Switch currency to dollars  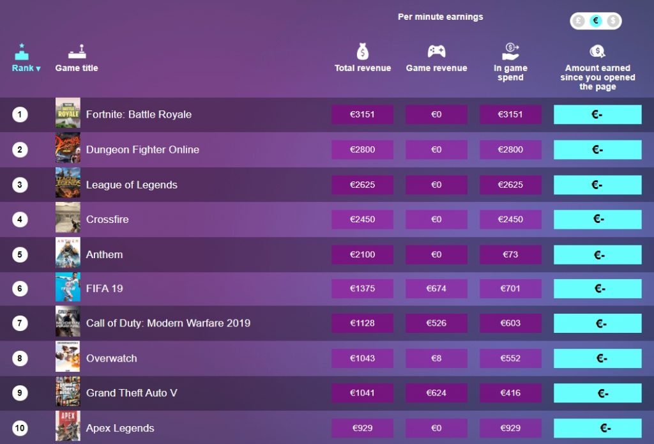(612, 20)
